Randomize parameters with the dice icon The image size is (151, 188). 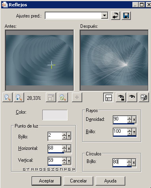pos(144,97)
